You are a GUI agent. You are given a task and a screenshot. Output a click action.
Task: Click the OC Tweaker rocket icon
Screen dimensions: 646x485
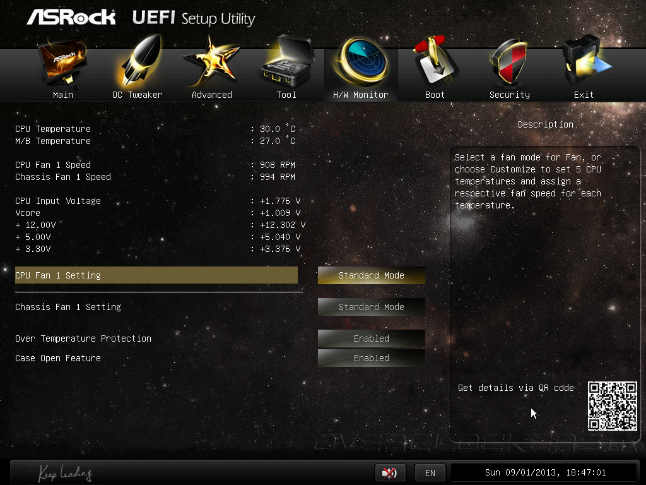(138, 60)
